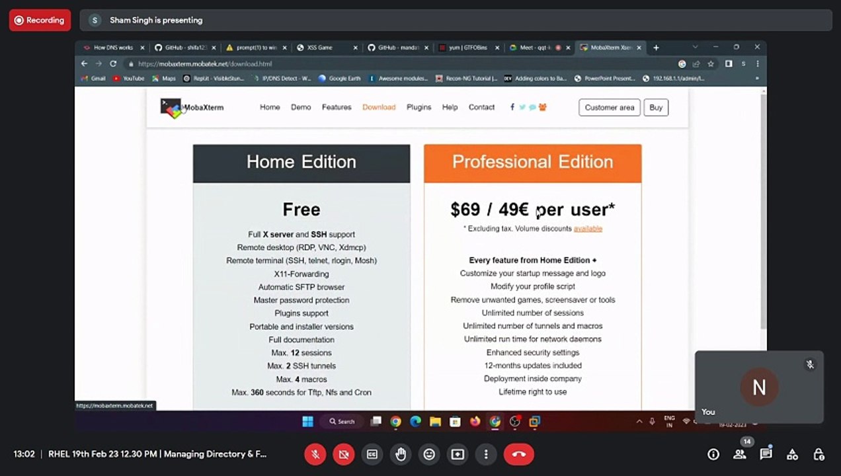The width and height of the screenshot is (841, 476).
Task: Open Microsoft Edge from taskbar
Action: pyautogui.click(x=415, y=421)
